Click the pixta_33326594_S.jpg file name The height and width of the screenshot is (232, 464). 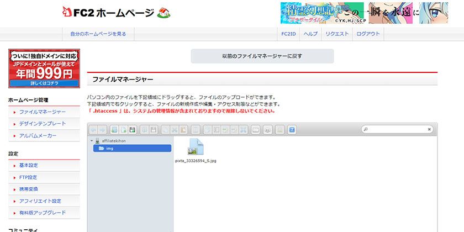click(x=196, y=161)
